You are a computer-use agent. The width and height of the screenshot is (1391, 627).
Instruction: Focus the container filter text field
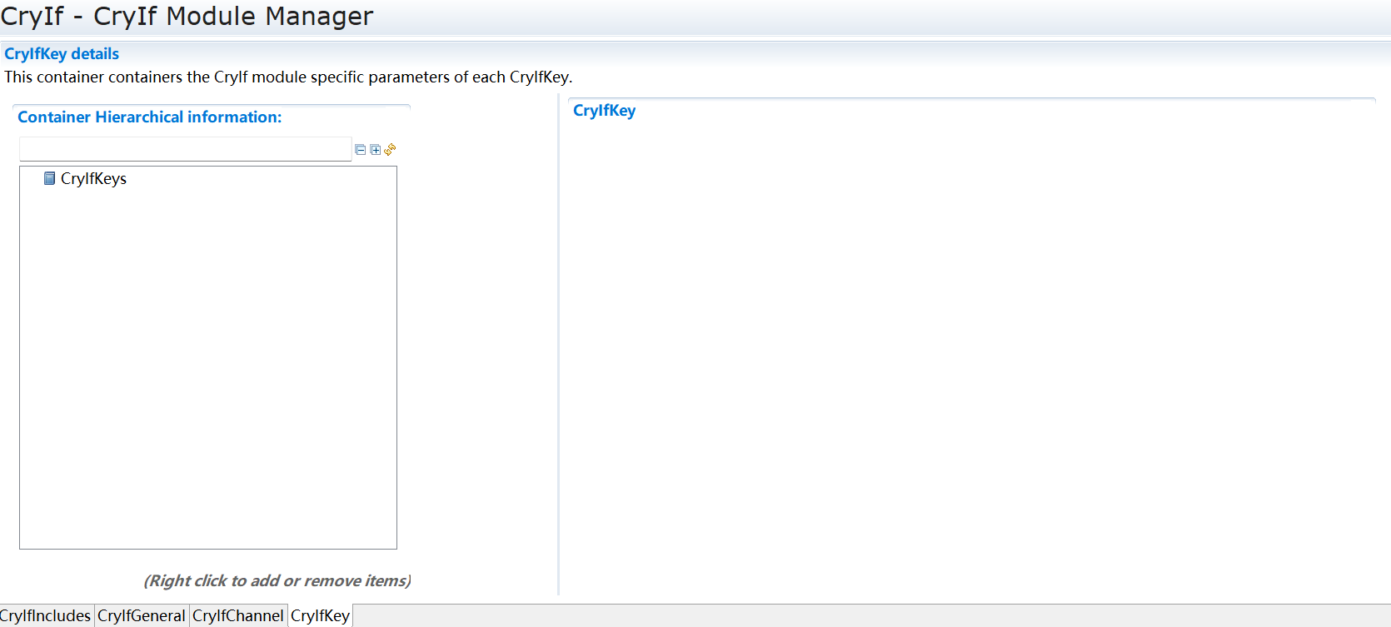tap(185, 149)
